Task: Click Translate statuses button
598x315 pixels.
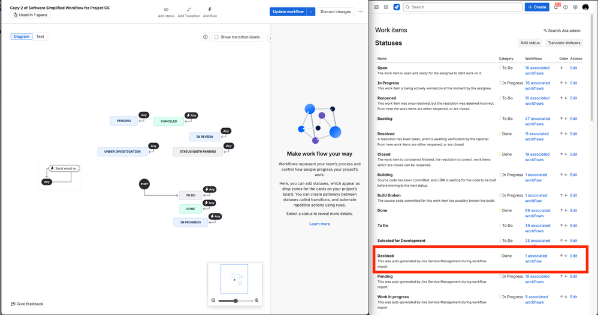Action: tap(564, 43)
